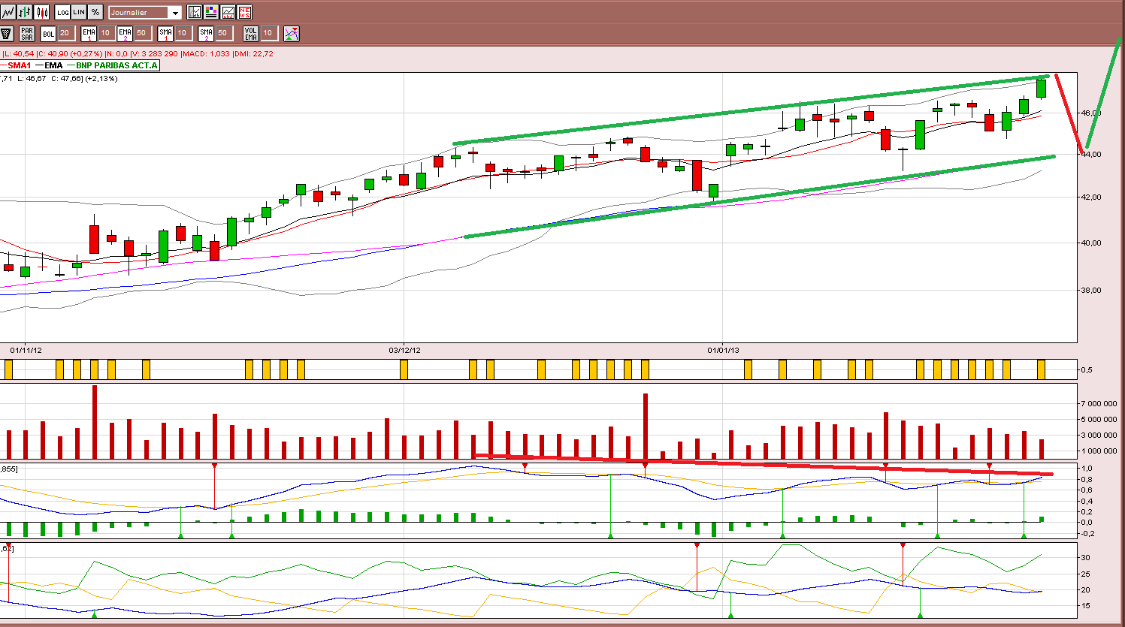Screen dimensions: 1125x627
Task: Click the basket icon in the indicator toolbar
Action: 7,33
